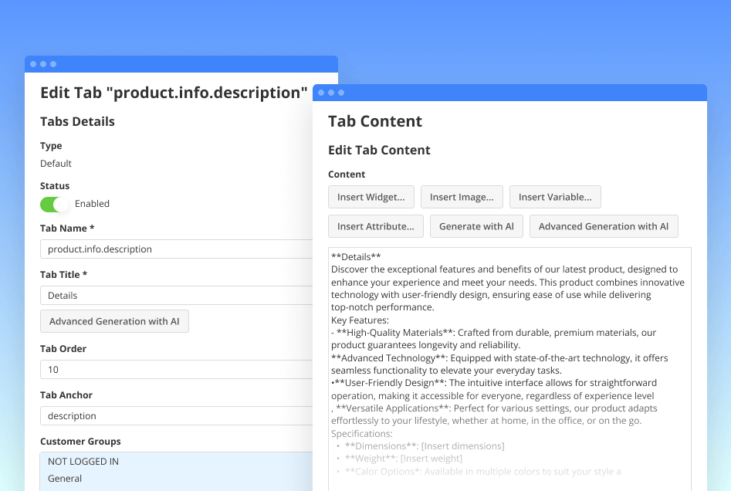Click leftmost dot in Edit Tab window title bar
This screenshot has width=731, height=491.
point(33,64)
